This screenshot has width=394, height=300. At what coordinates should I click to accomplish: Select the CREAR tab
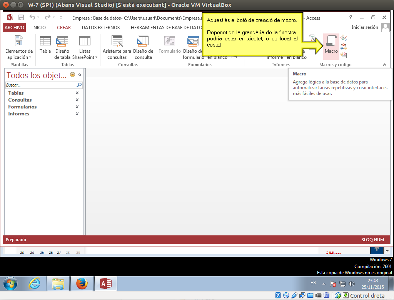tap(64, 27)
